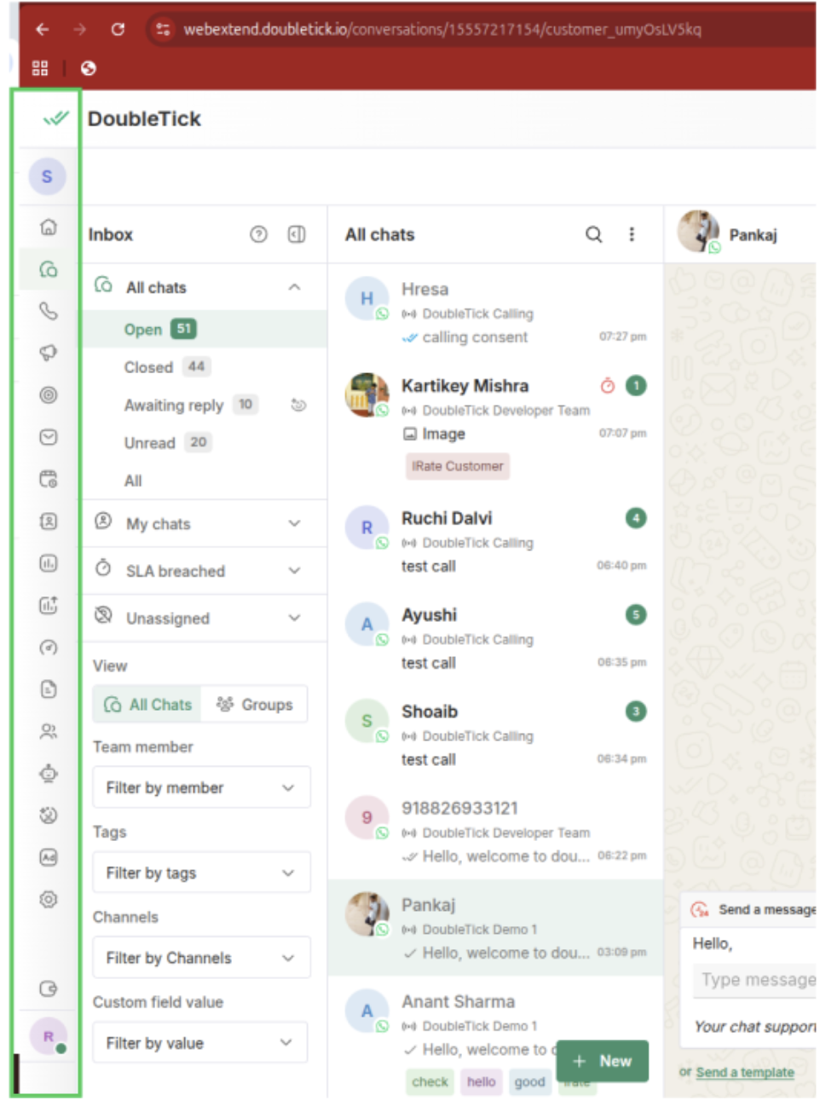Search chats with the magnifier icon

click(593, 234)
